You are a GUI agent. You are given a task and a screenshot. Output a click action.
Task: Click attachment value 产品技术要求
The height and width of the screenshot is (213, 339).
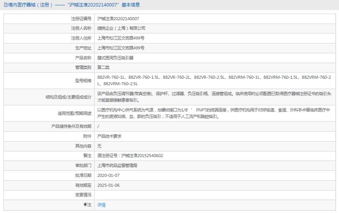click(x=109, y=136)
